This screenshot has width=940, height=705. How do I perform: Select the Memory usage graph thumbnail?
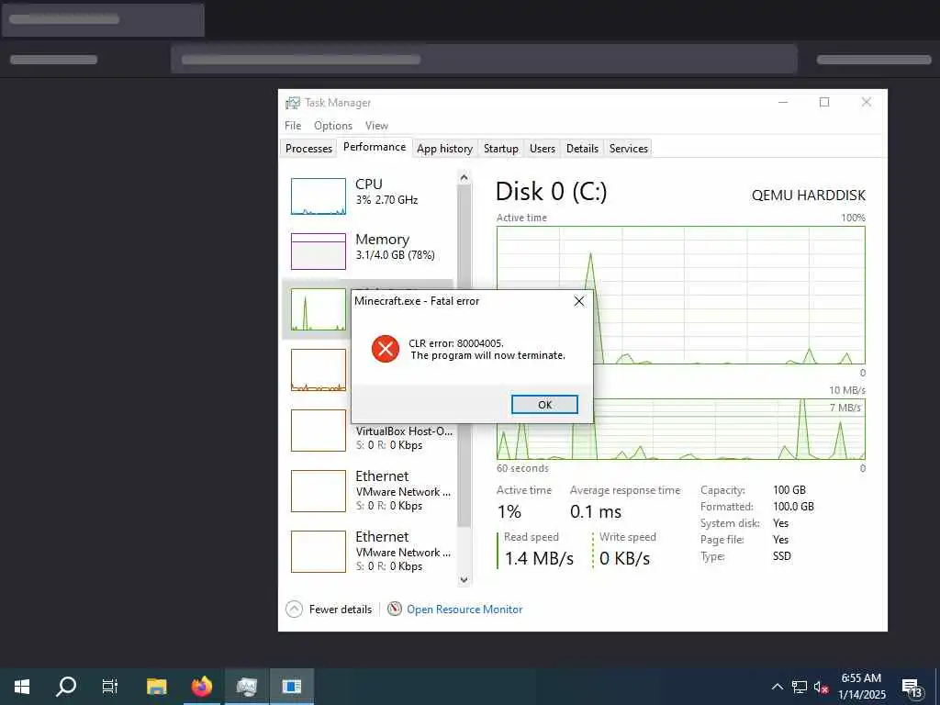click(x=319, y=252)
